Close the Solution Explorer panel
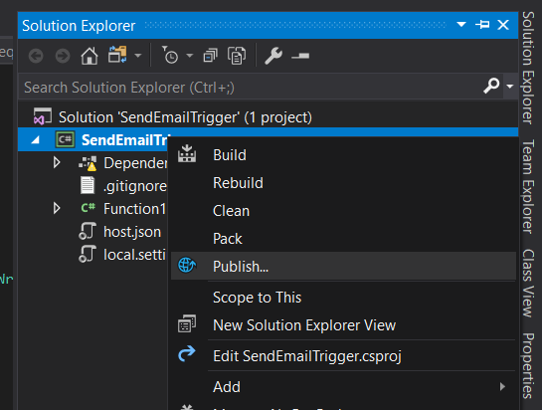542x410 pixels. coord(503,25)
